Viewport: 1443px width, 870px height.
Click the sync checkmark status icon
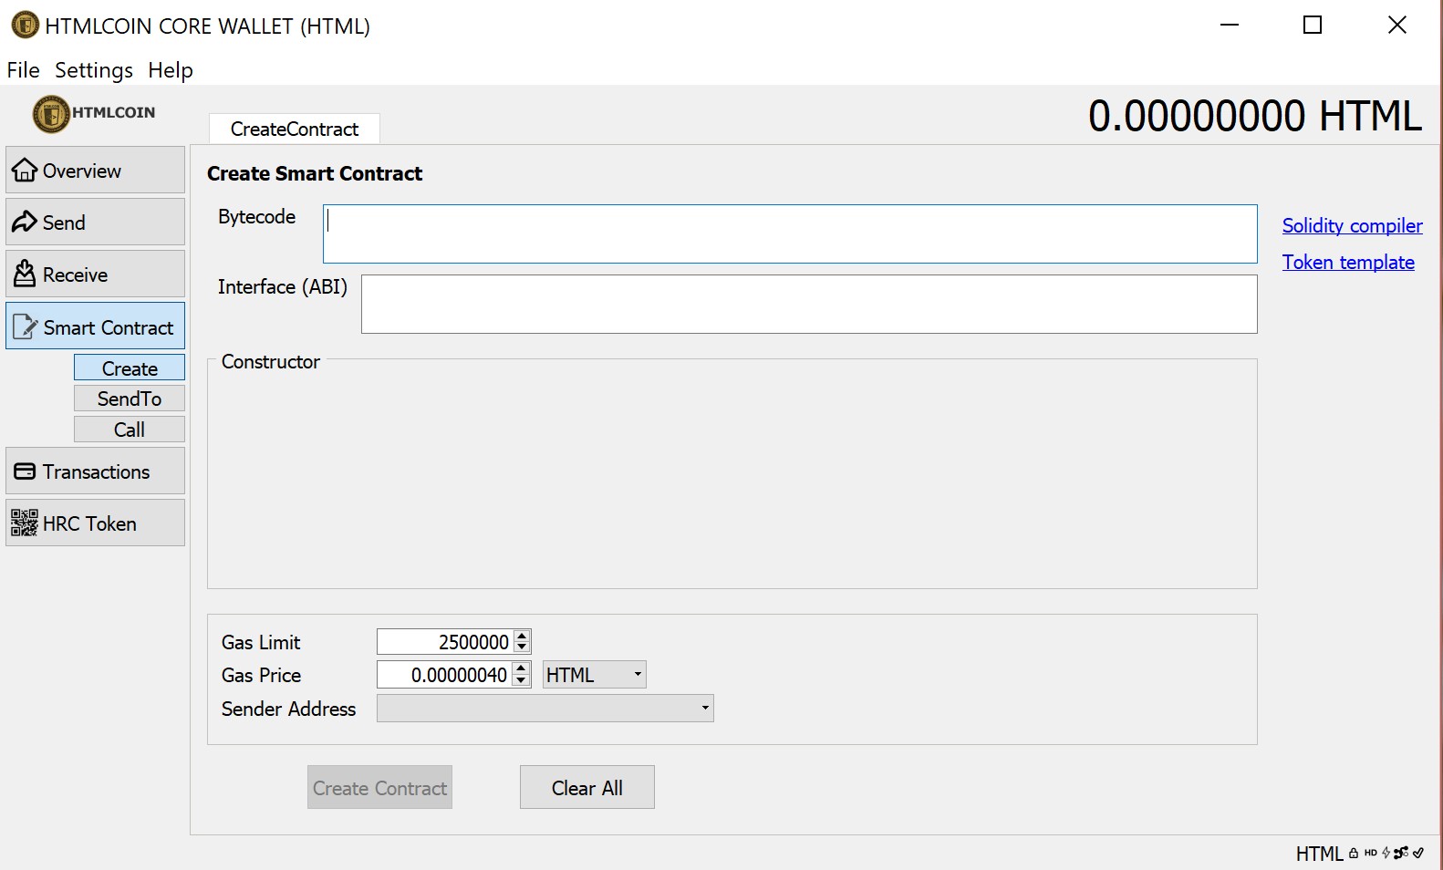[x=1418, y=854]
